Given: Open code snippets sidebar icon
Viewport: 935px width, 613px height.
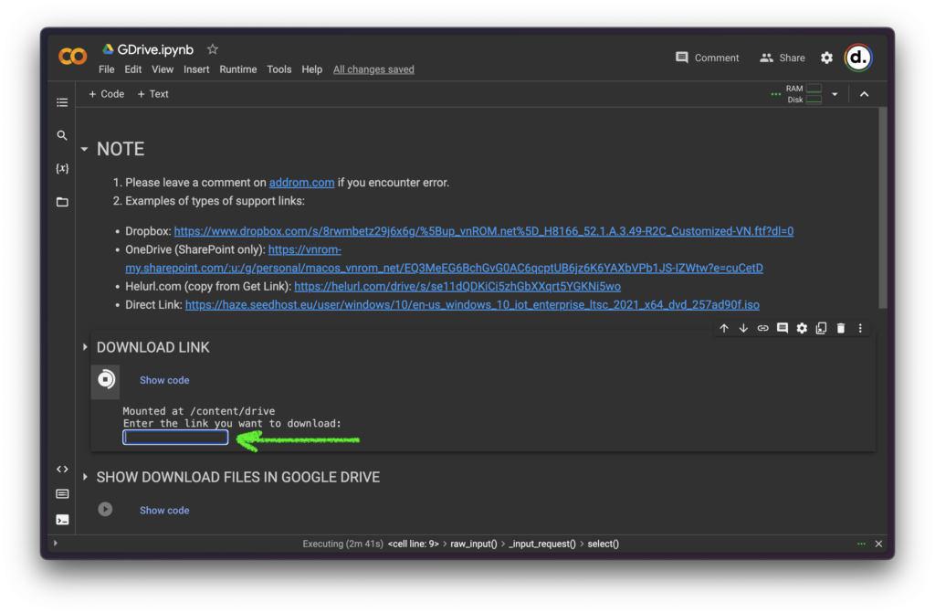Looking at the screenshot, I should (62, 470).
